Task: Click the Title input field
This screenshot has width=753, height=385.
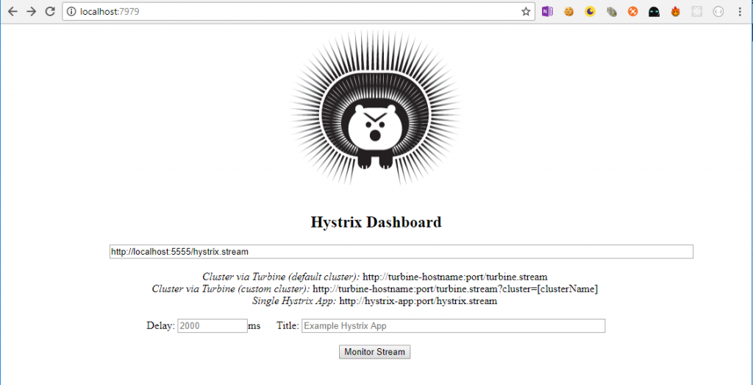Action: [453, 326]
